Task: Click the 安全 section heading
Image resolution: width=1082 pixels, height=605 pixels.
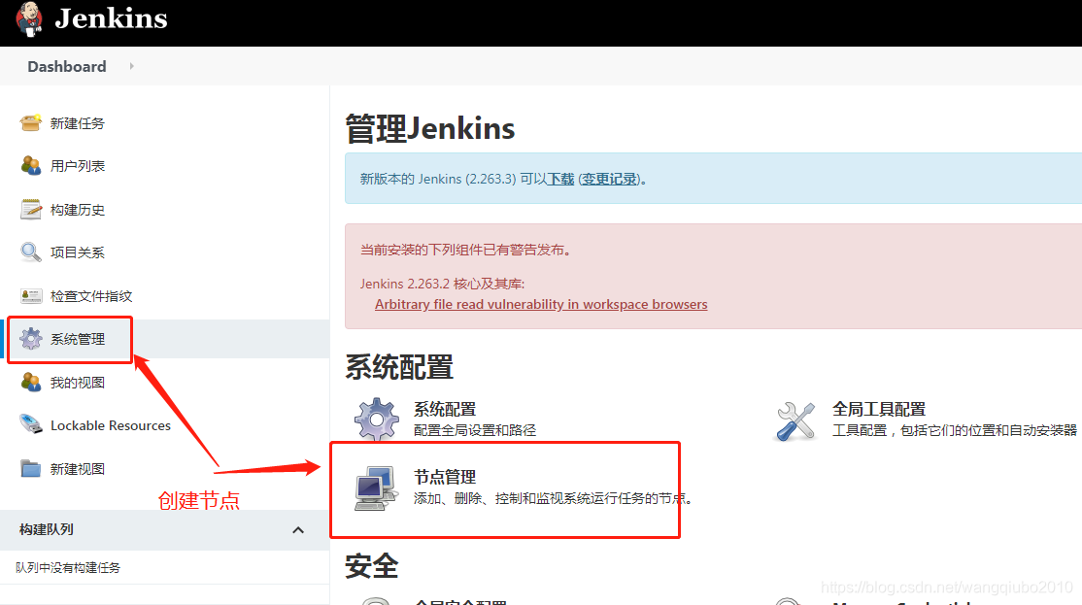Action: point(372,566)
